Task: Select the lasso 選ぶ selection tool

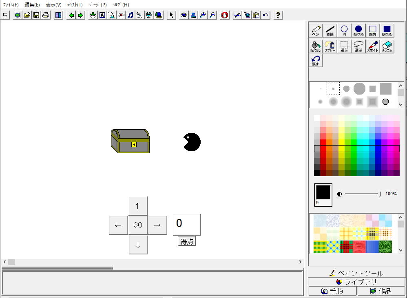Action: coord(358,46)
